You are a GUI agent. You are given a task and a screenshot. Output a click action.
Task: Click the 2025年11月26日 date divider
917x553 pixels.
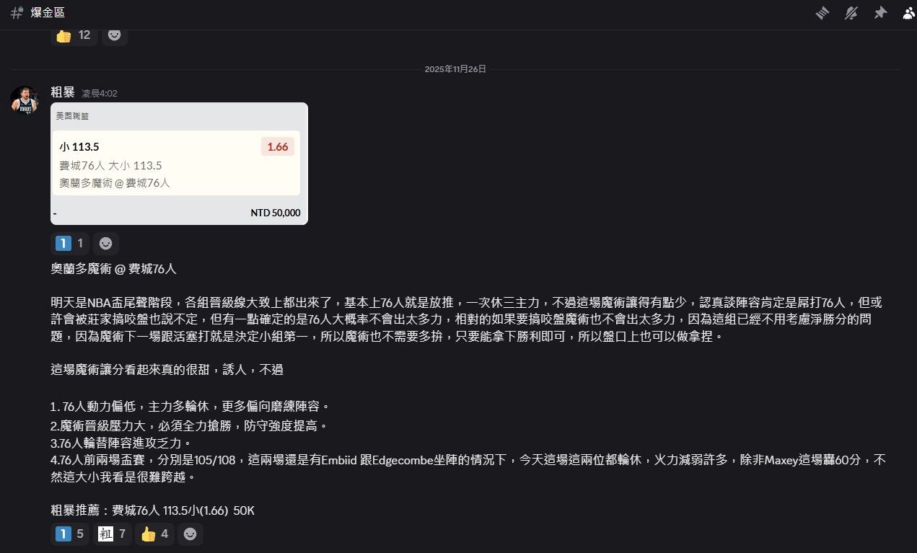pos(455,69)
